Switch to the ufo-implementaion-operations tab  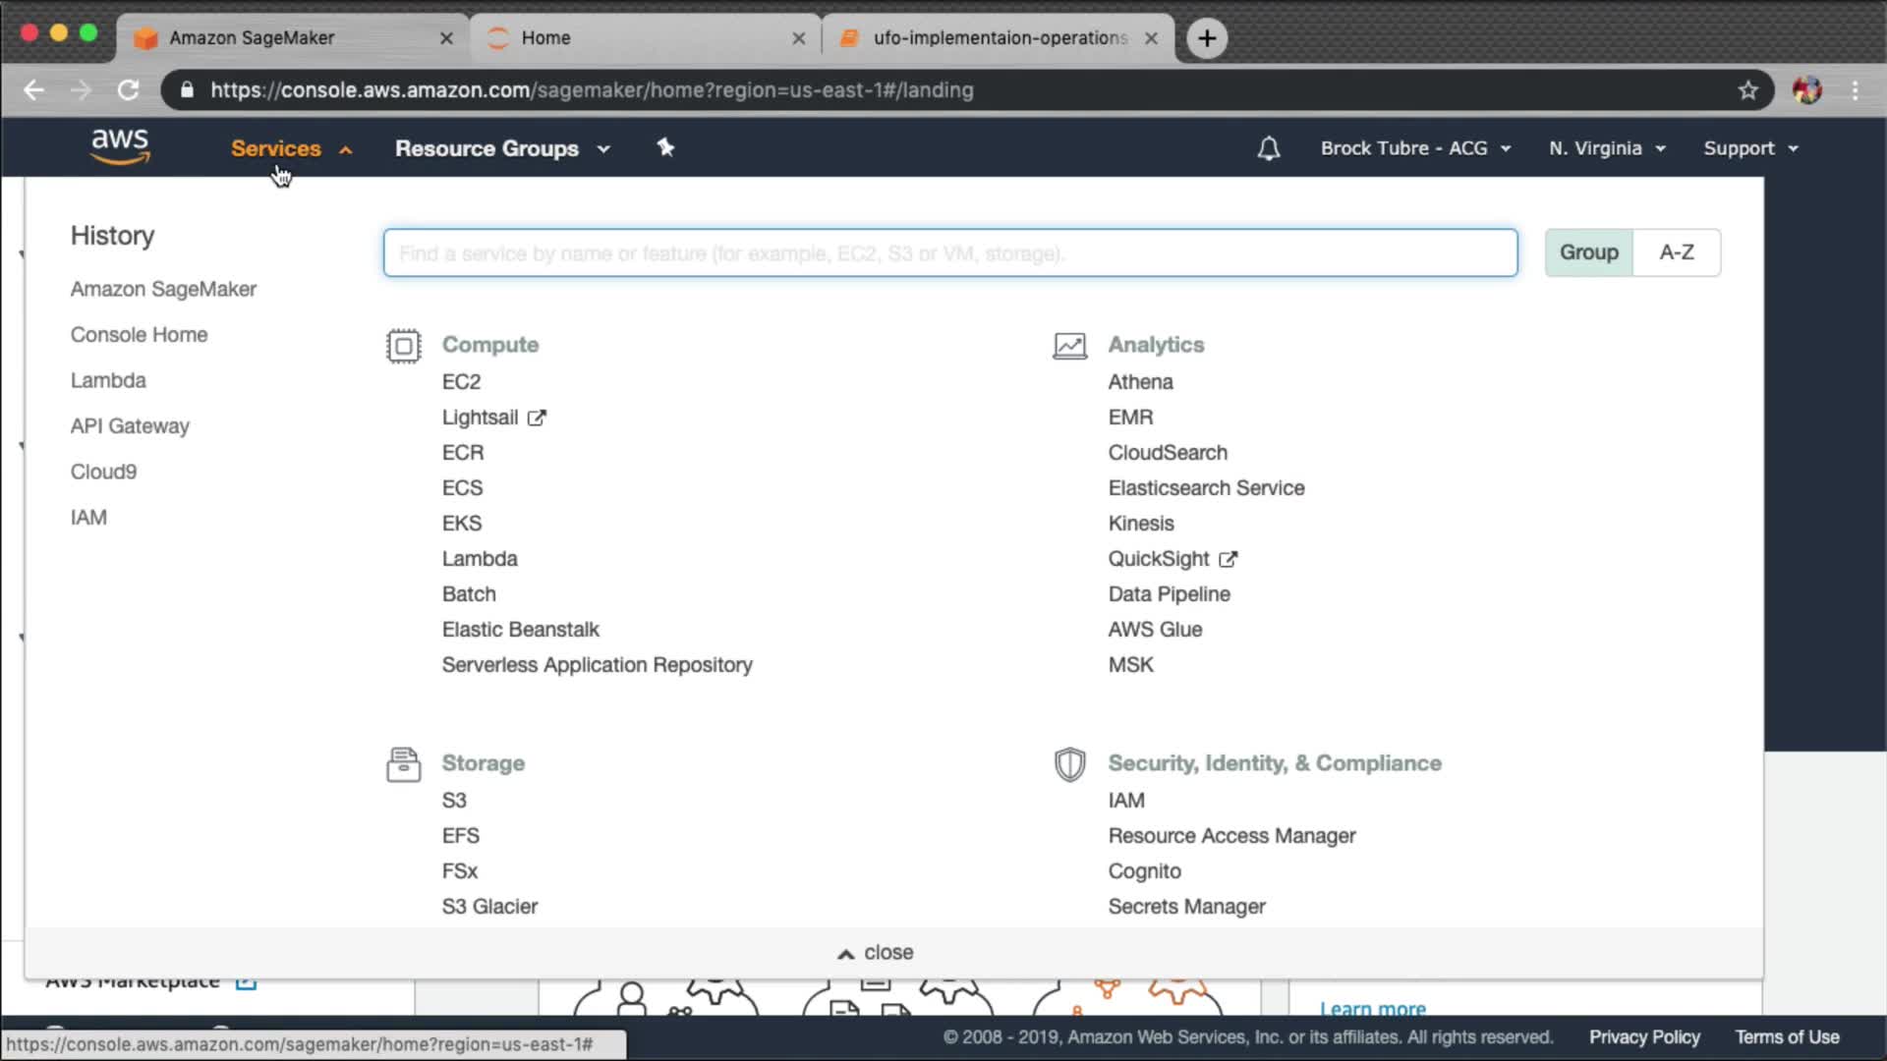(998, 38)
